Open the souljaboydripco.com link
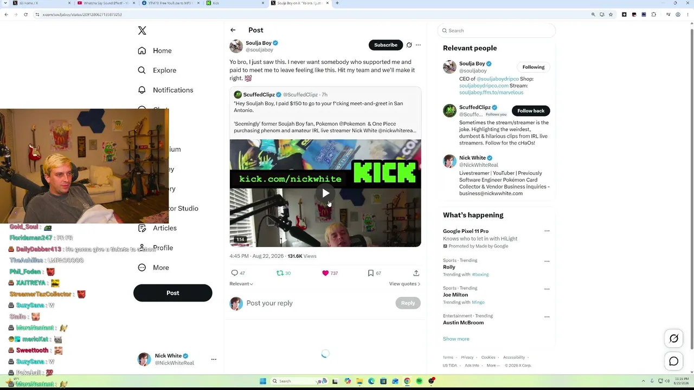Screen dimensions: 694x390 pos(484,86)
